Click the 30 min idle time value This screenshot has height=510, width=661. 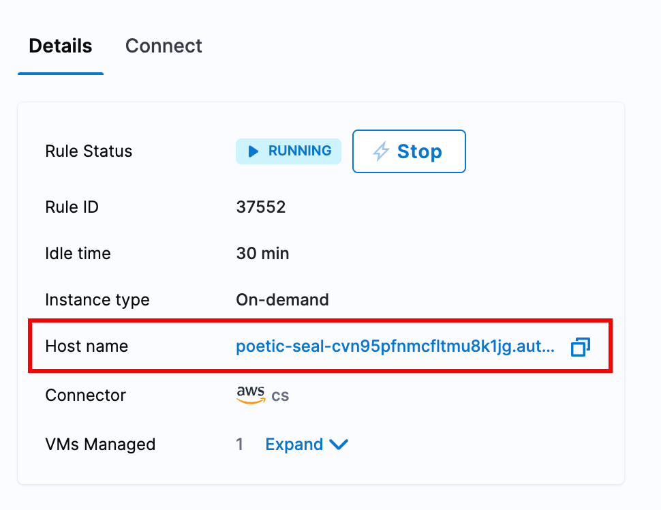coord(262,254)
